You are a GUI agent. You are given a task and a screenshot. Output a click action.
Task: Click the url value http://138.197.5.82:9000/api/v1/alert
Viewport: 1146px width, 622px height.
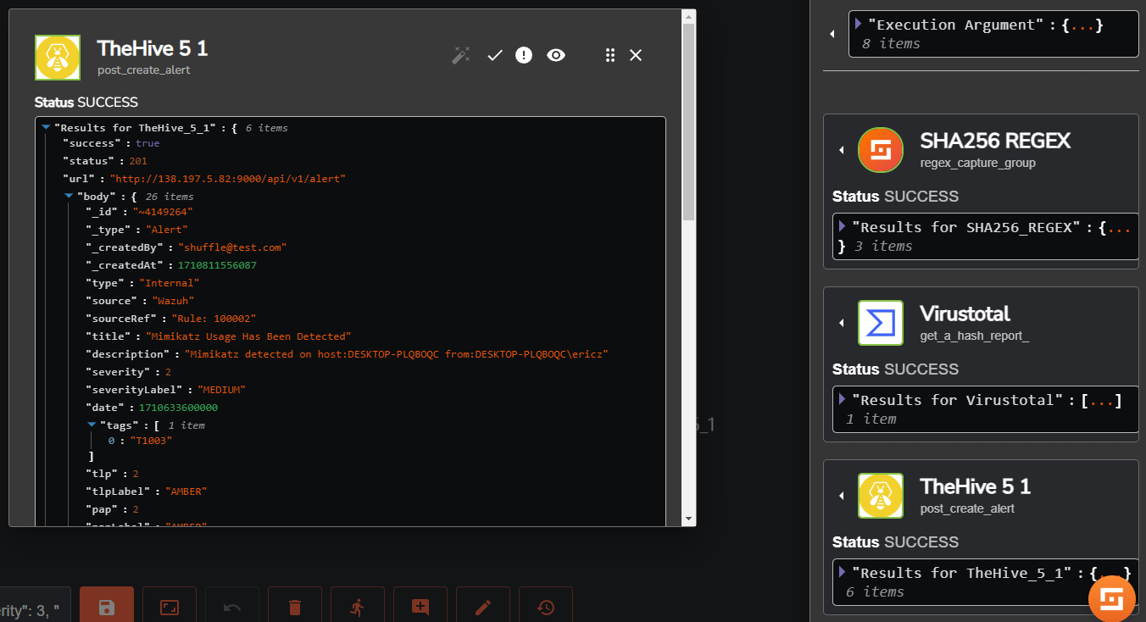[228, 179]
